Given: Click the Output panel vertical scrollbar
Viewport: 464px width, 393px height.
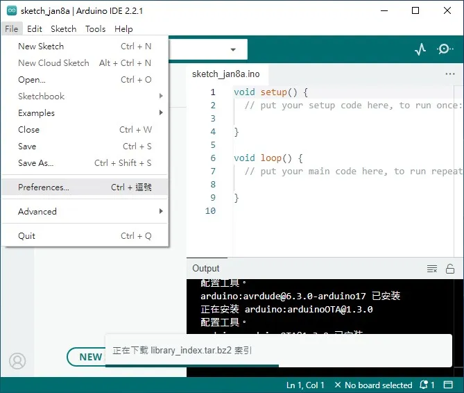Looking at the screenshot, I should tap(458, 328).
